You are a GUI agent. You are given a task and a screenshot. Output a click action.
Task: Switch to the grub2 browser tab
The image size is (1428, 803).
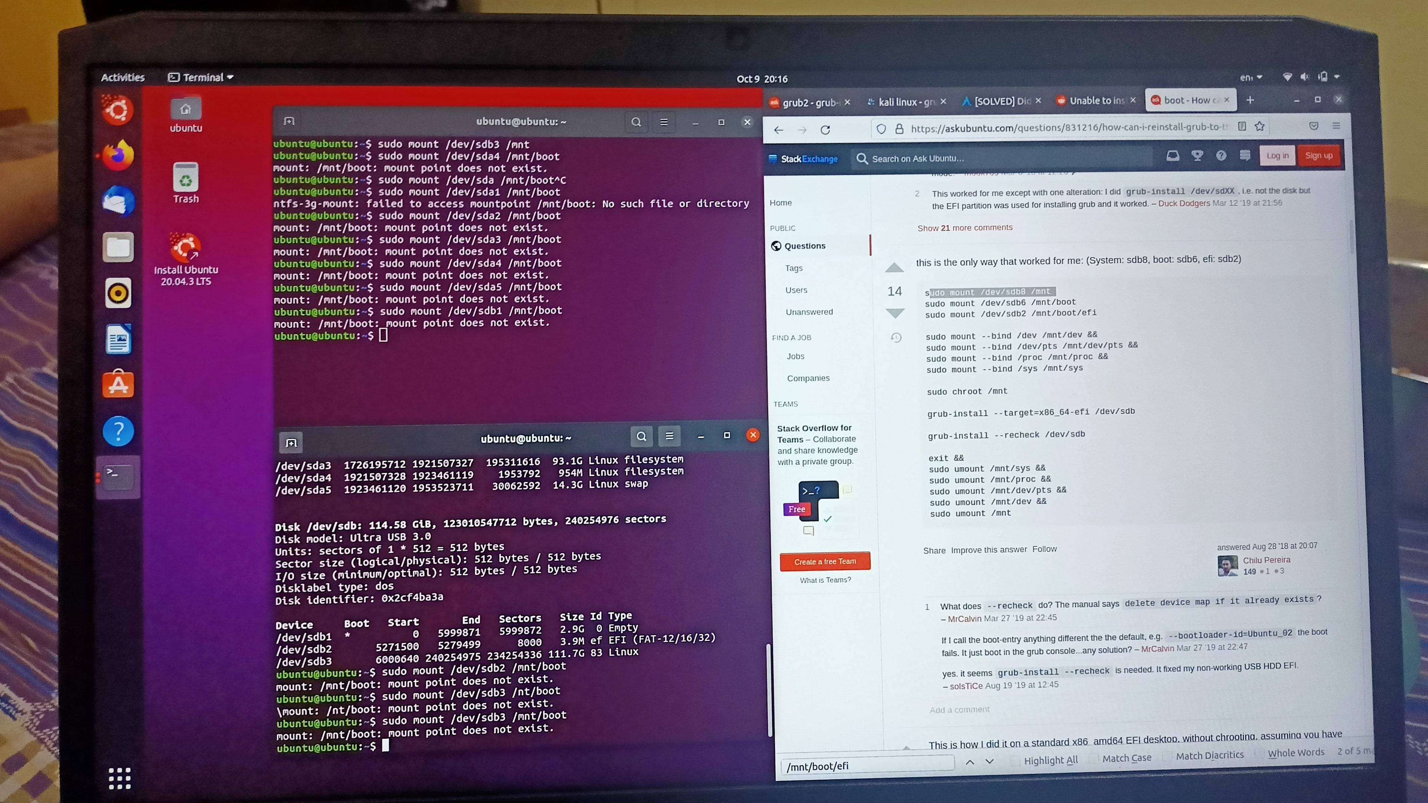808,102
